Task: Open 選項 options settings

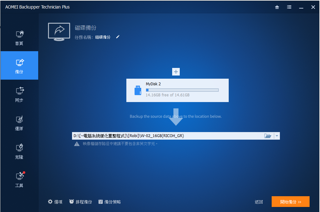Action: pyautogui.click(x=55, y=202)
